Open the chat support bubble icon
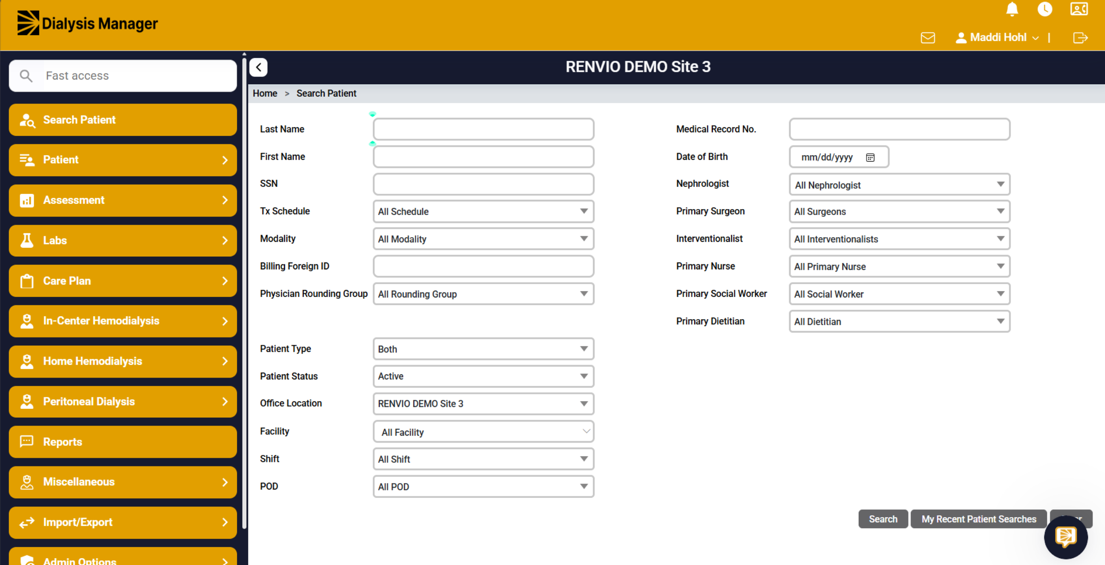1105x565 pixels. (1066, 537)
